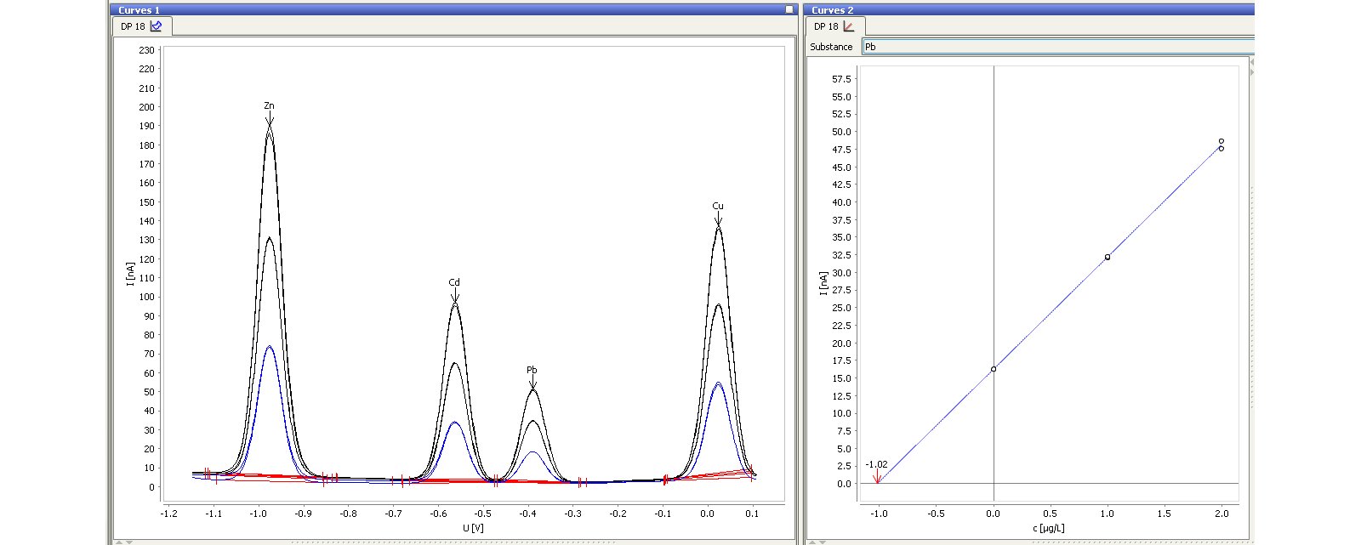
Task: Click the c [µg/L] axis title
Action: [1049, 528]
